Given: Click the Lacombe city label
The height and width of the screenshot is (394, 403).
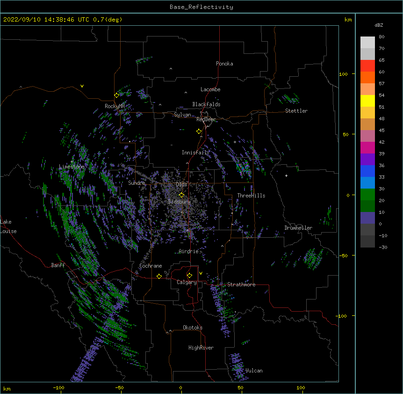Looking at the screenshot, I should [x=210, y=89].
